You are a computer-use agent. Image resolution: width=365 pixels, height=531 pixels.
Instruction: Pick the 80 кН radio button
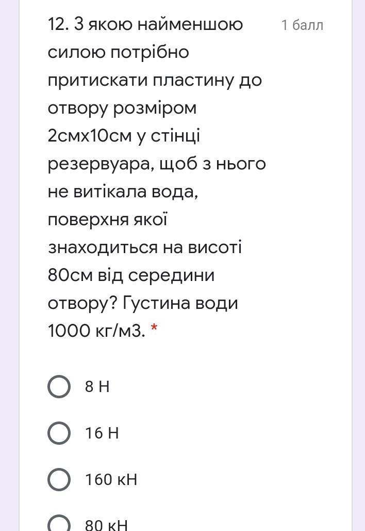click(59, 523)
